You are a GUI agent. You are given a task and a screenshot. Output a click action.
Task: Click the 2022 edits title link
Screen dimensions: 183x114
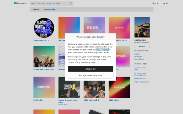(114, 100)
